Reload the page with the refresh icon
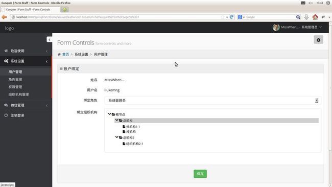332x187 pixels. [231, 17]
